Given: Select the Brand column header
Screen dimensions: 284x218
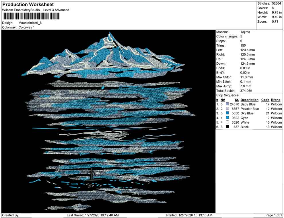Looking at the screenshot, I should click(x=276, y=100).
